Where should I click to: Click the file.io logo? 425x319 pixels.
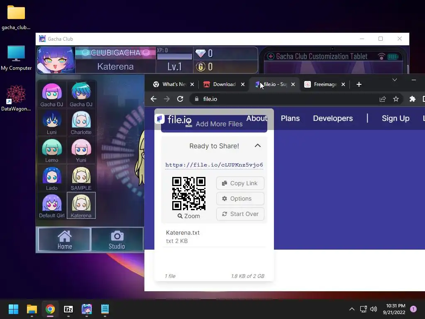click(x=173, y=119)
